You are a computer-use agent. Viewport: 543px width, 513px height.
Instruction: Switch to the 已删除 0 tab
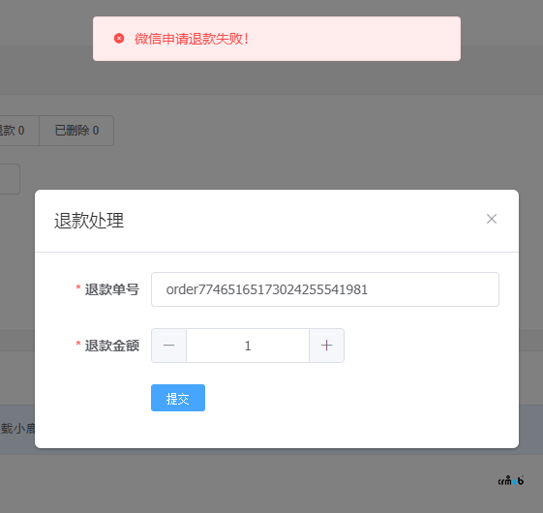coord(76,131)
